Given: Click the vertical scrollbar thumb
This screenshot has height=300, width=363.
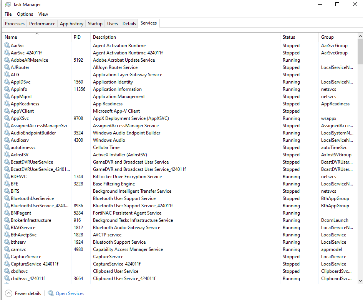Looking at the screenshot, I should [x=360, y=51].
